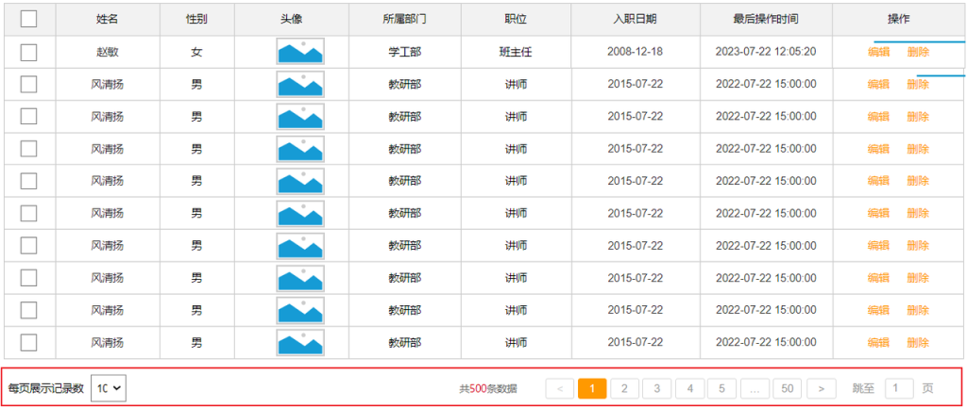Click 删除 link for 赵敏
967x407 pixels.
coord(917,52)
